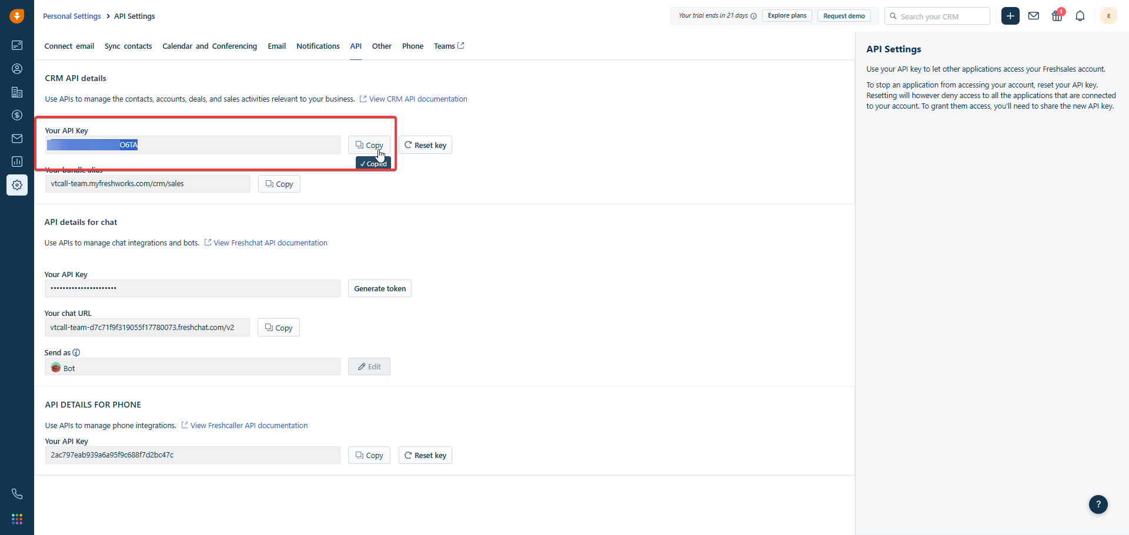Click the 'CRM API details' heading
The image size is (1129, 535).
click(x=76, y=78)
